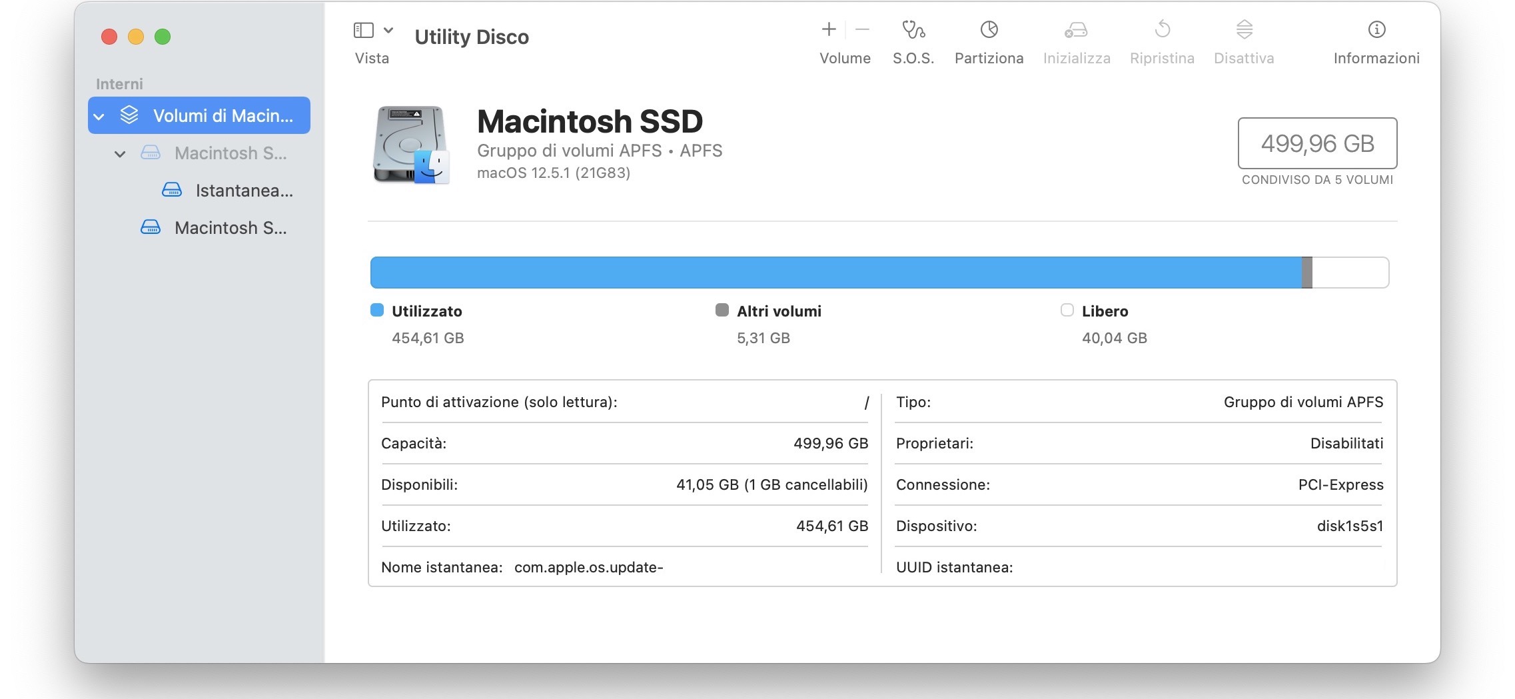Open the Partiziona pie chart tool
Viewport: 1515px width, 699px height.
989,30
